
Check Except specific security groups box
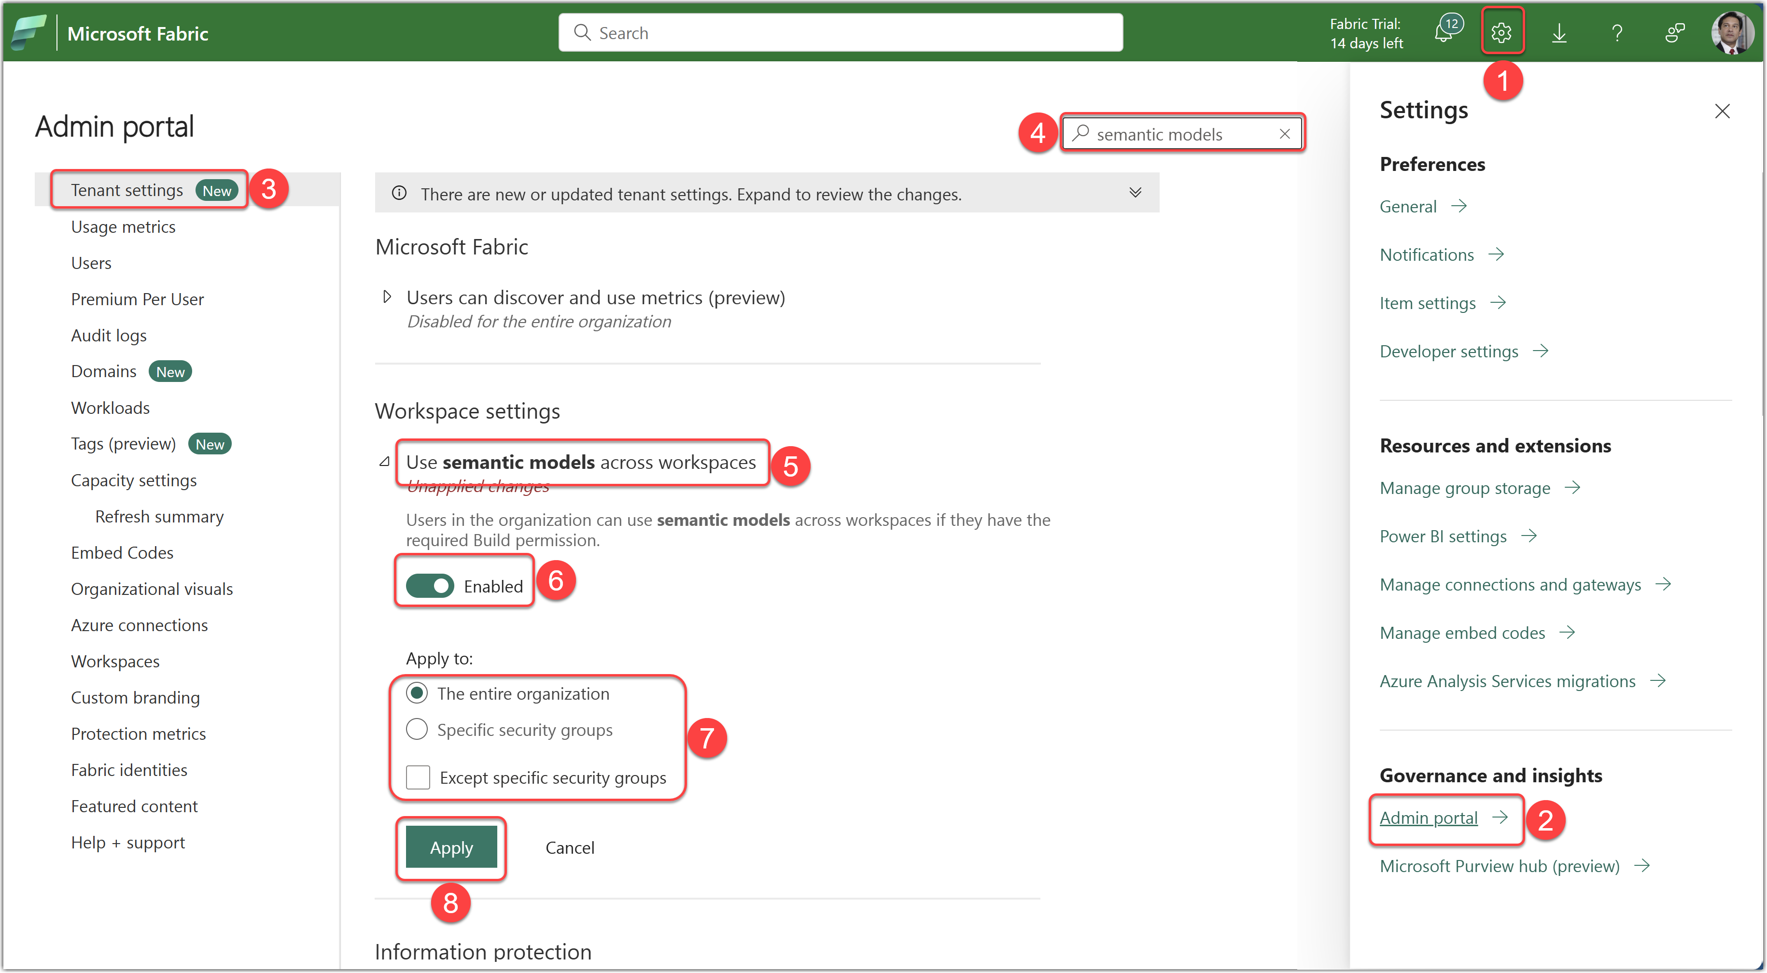tap(418, 777)
